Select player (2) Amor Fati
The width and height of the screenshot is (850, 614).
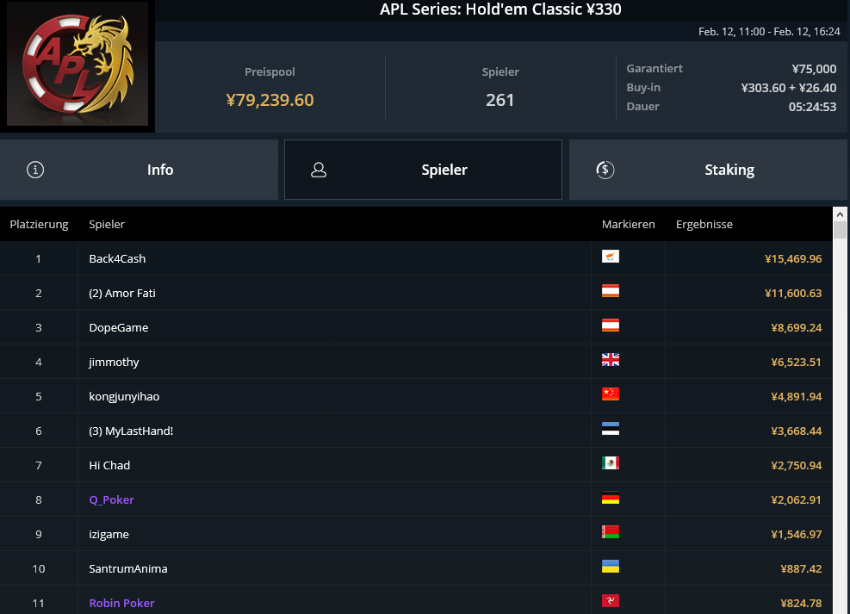click(x=122, y=293)
